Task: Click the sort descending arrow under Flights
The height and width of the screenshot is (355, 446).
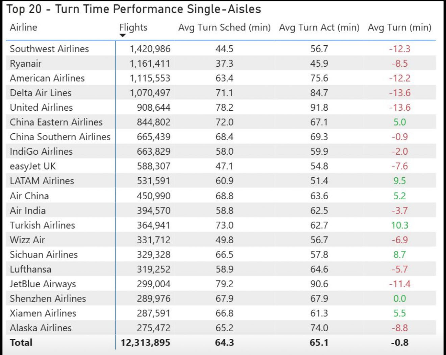Action: click(123, 36)
